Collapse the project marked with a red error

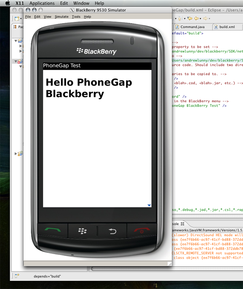tap(16, 61)
